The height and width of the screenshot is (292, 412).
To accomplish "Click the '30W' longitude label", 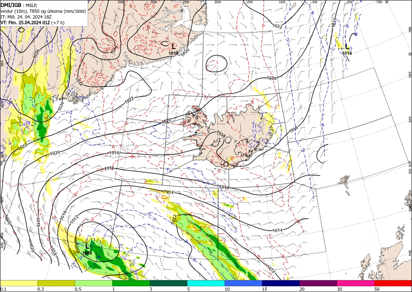I will pyautogui.click(x=154, y=2).
